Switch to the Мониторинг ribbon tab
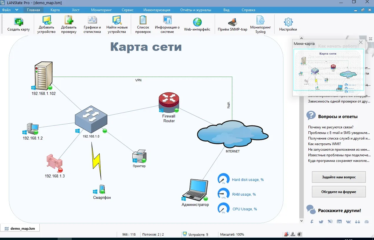Screen dimensions: 374x240 (x=101, y=10)
